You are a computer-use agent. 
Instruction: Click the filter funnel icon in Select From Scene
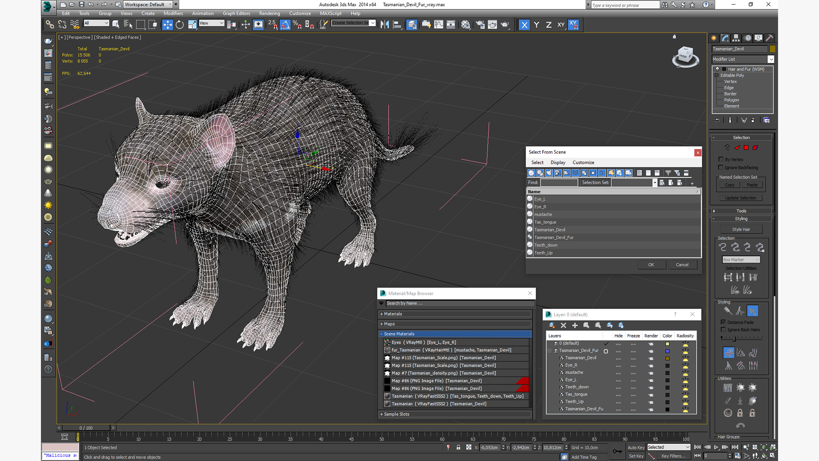tap(668, 173)
